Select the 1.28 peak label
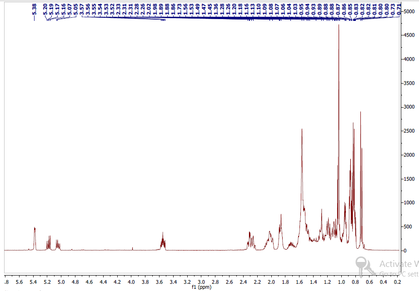Viewport: 419px width, 291px height. tap(222, 10)
